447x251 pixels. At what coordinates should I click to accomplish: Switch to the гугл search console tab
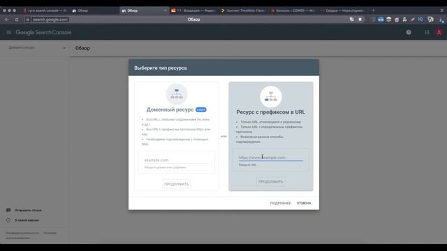[45, 10]
